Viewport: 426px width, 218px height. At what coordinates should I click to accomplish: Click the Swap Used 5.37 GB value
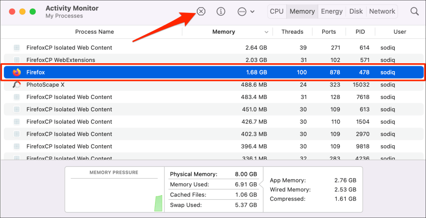point(246,205)
